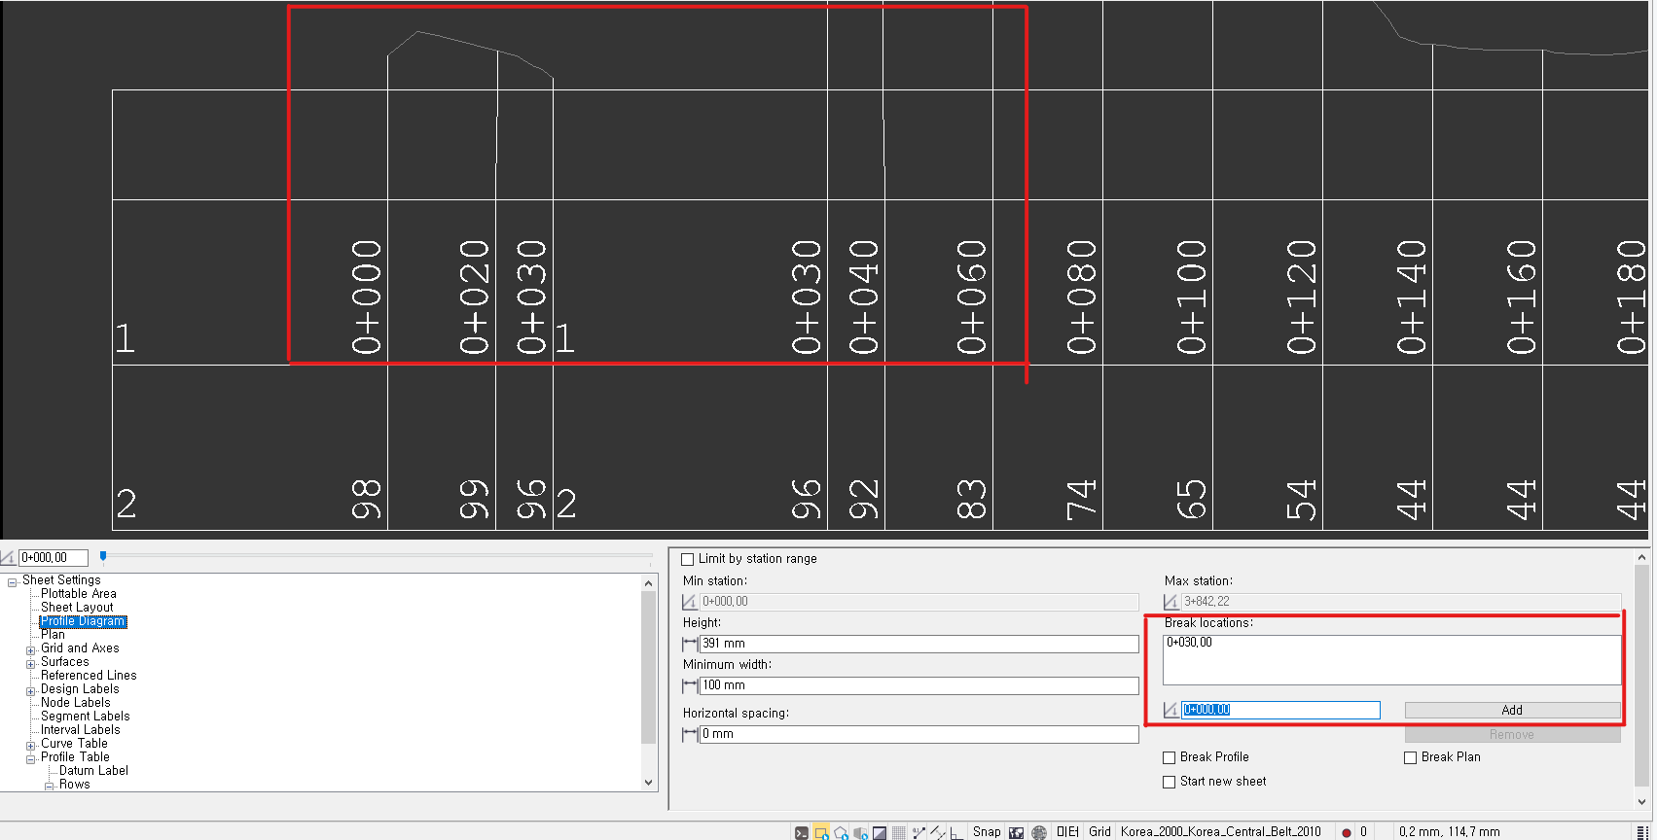This screenshot has width=1657, height=840.
Task: Toggle the ortho right-angle status bar icon
Action: (x=957, y=832)
